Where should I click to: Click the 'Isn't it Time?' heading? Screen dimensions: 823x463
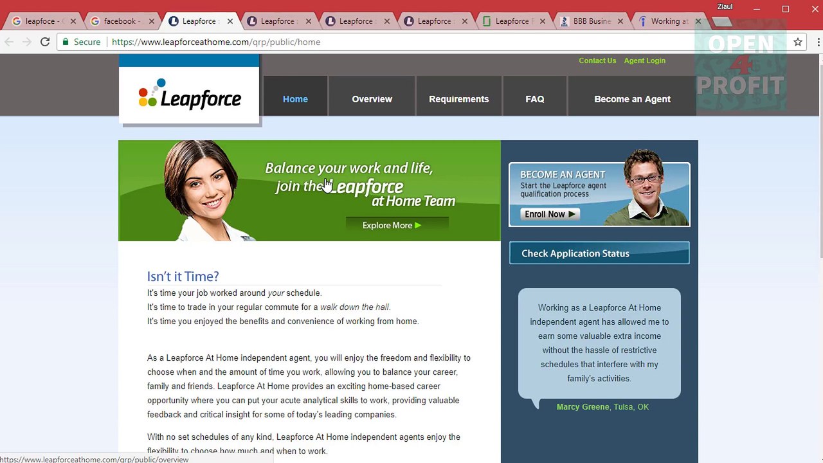tap(183, 277)
